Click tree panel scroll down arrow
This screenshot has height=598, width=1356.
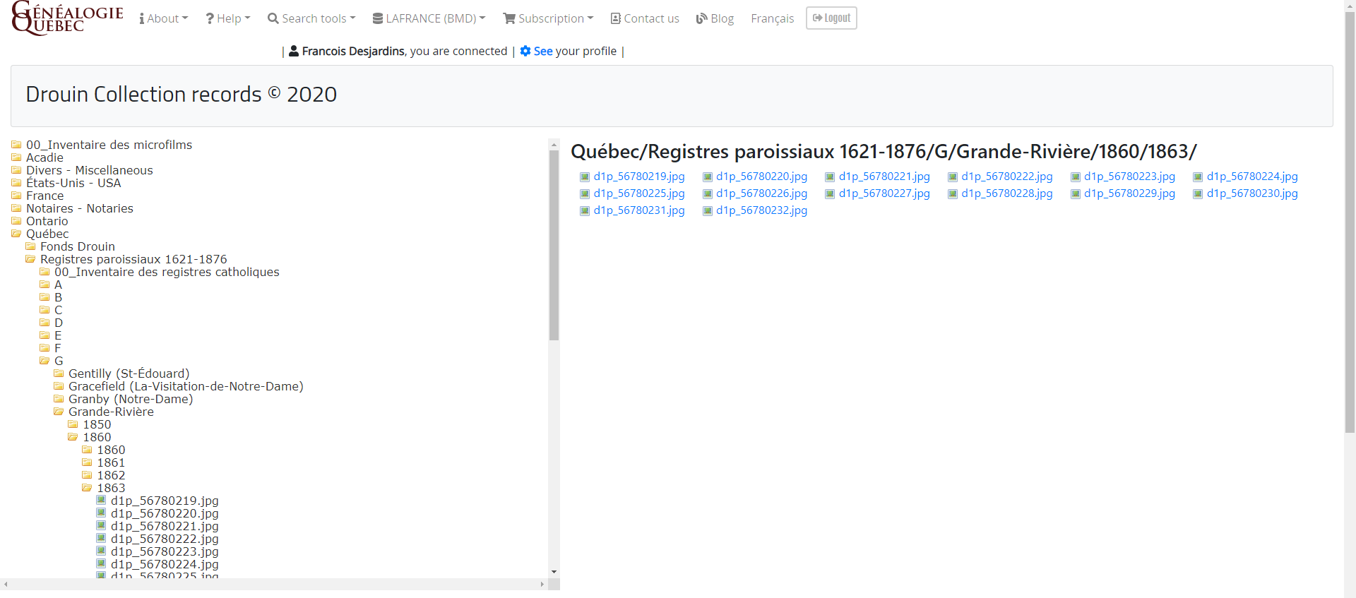point(554,572)
